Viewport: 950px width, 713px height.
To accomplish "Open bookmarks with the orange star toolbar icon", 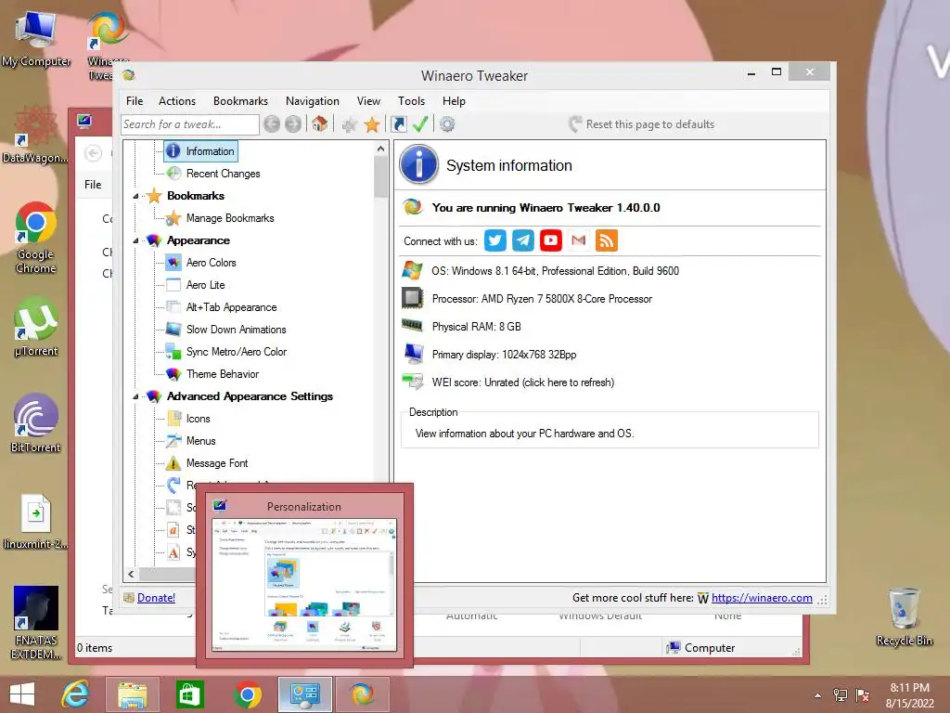I will pyautogui.click(x=372, y=125).
